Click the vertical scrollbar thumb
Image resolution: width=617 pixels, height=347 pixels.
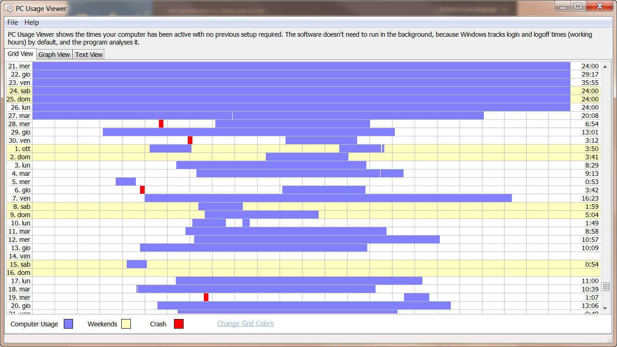pos(605,286)
